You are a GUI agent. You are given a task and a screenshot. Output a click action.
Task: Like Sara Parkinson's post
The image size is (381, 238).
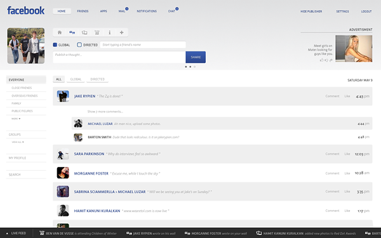(347, 154)
